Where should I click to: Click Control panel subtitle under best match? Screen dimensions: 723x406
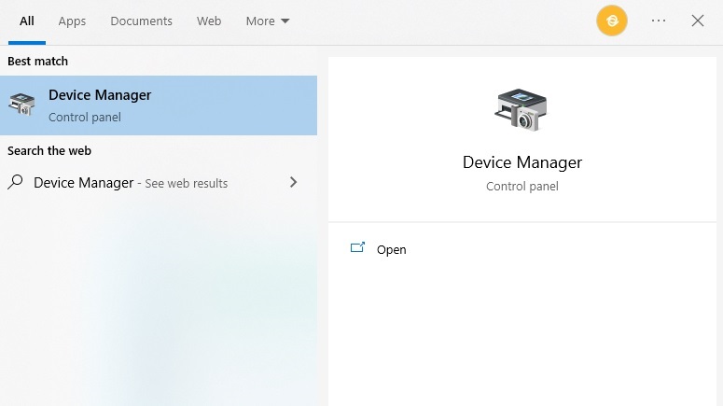point(85,118)
